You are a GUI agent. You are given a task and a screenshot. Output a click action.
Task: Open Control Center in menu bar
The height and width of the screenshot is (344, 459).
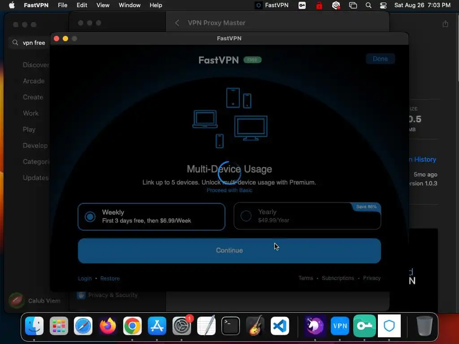click(x=383, y=5)
